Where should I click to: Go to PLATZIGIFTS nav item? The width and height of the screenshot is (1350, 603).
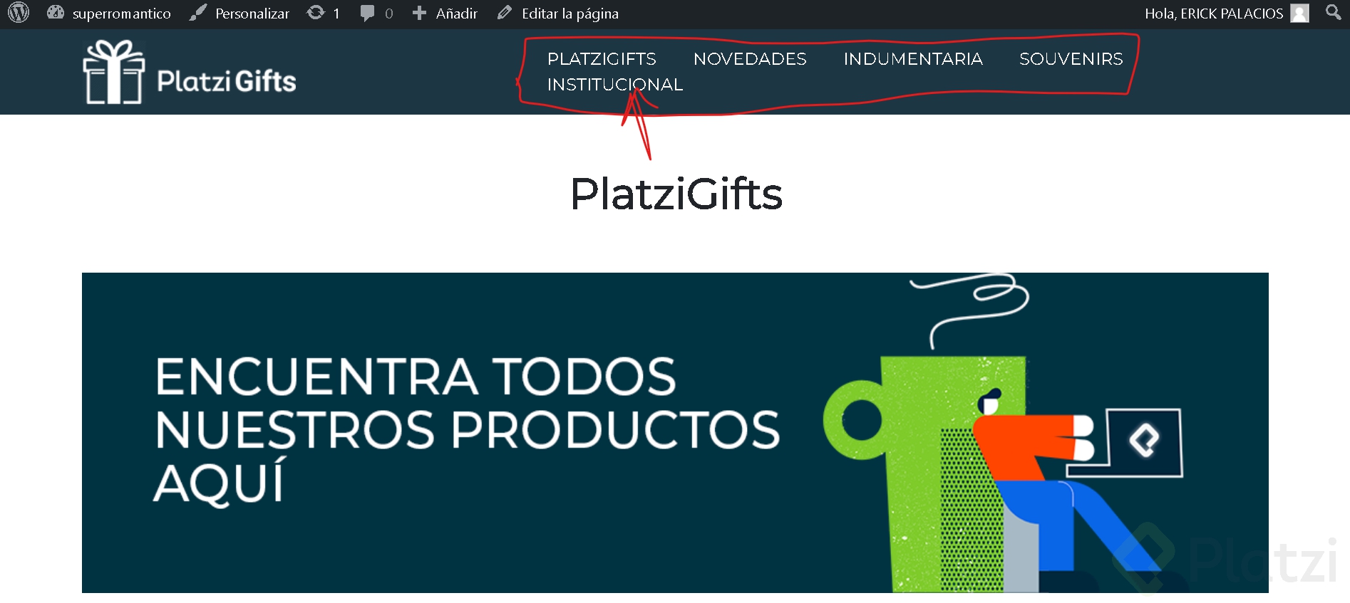(x=602, y=59)
